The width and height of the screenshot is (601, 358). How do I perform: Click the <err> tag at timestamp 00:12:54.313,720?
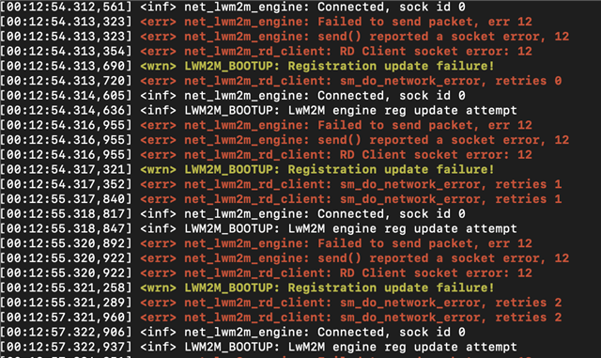click(158, 81)
